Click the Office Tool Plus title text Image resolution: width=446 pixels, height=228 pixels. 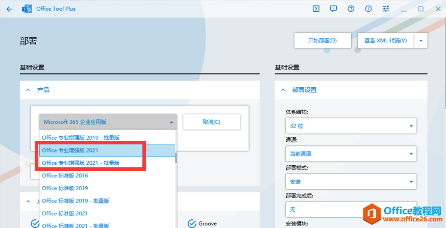[56, 9]
